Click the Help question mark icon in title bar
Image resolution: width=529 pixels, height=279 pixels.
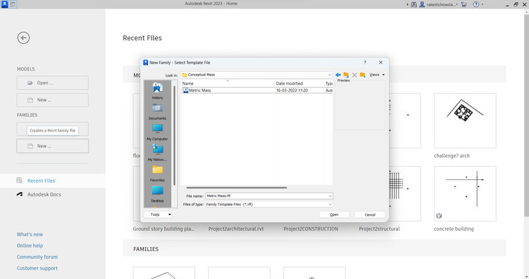click(476, 5)
